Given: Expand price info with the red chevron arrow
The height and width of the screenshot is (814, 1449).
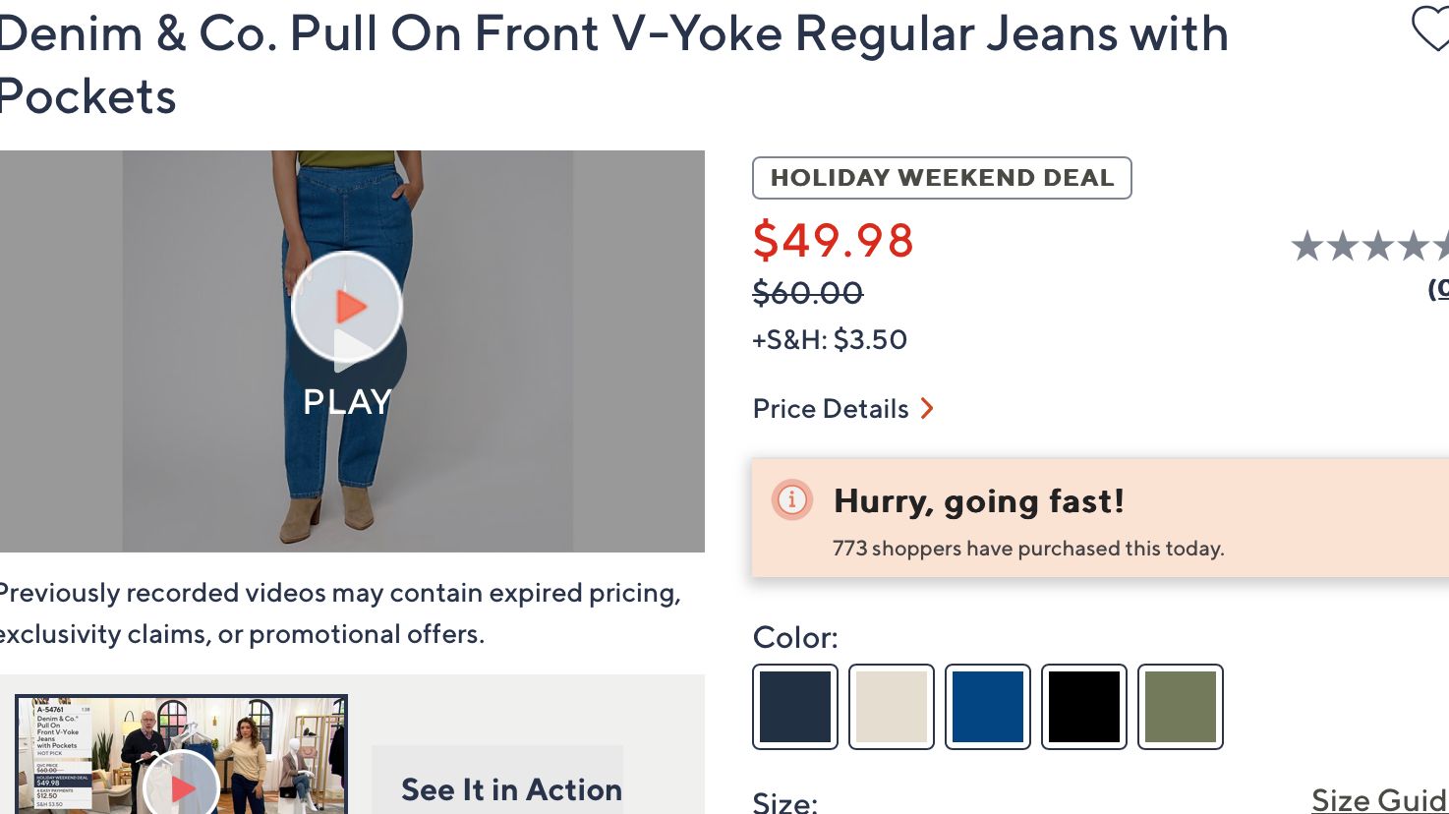Looking at the screenshot, I should tap(926, 408).
